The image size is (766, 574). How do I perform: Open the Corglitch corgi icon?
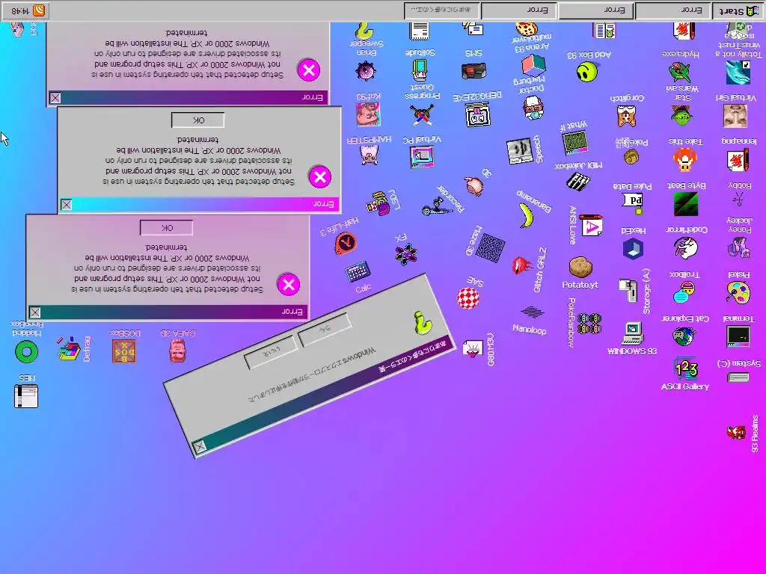626,116
